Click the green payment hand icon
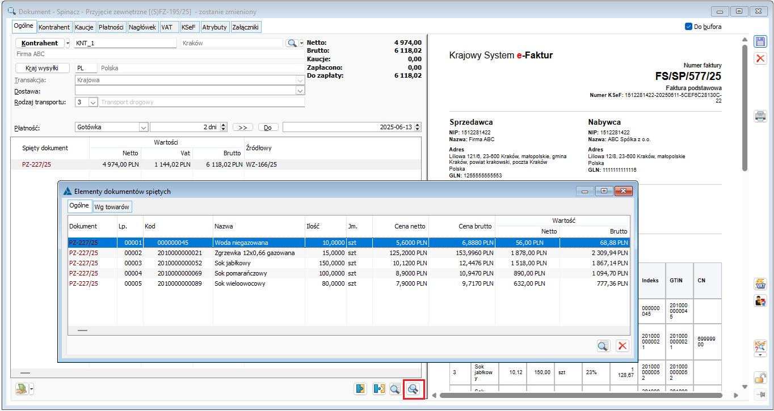 (22, 389)
